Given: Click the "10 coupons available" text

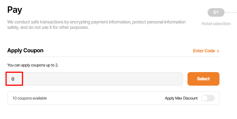Looking at the screenshot, I should (x=29, y=98).
